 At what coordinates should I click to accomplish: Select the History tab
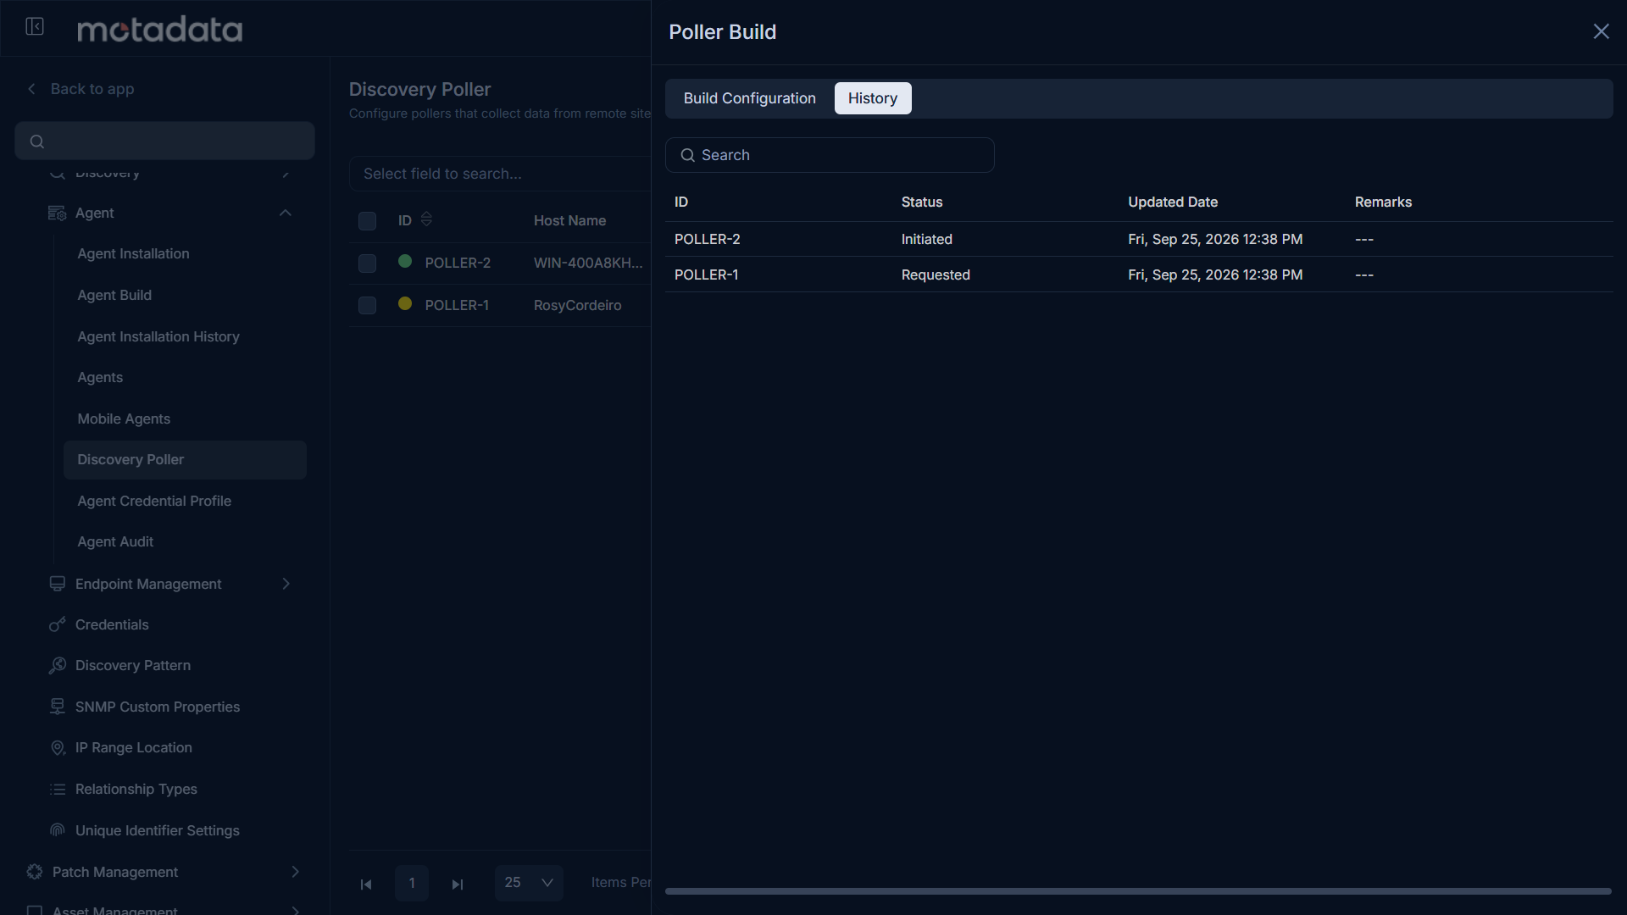(x=873, y=98)
